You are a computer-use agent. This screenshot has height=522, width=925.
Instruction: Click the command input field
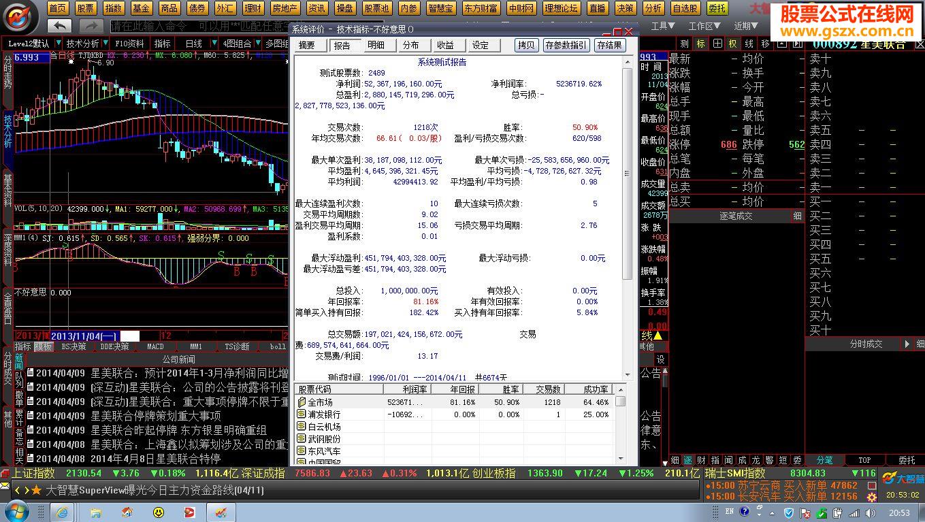(199, 26)
